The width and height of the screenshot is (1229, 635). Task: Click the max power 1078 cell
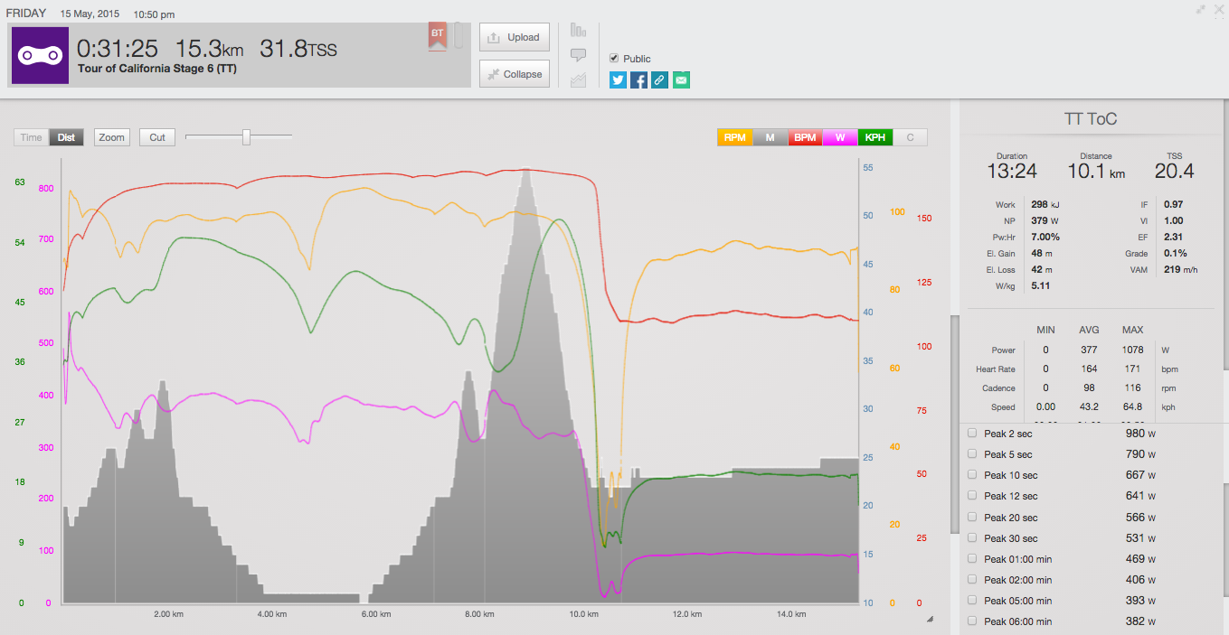[1132, 350]
